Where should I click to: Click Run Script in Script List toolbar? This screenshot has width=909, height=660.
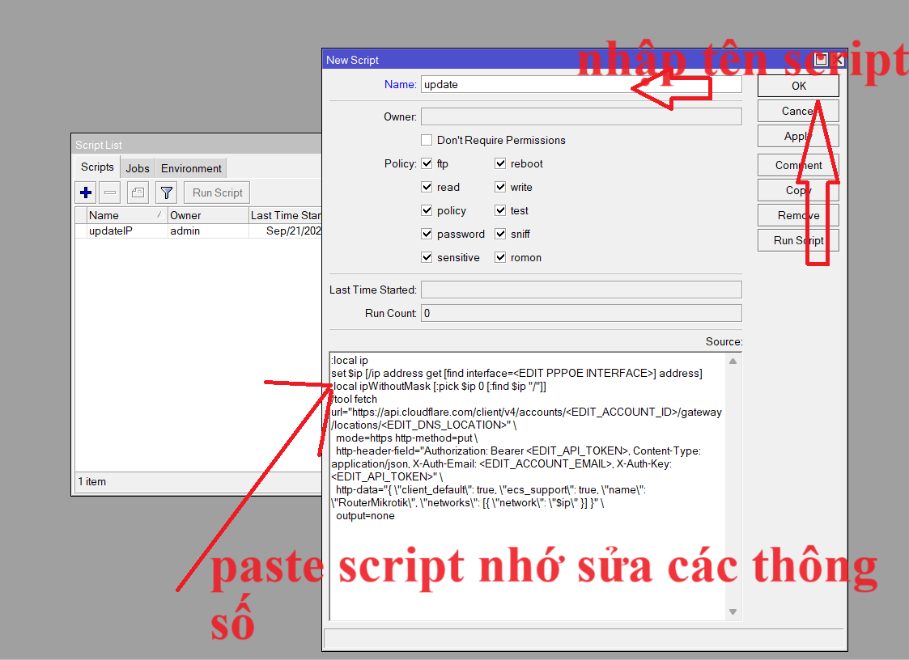click(x=218, y=192)
